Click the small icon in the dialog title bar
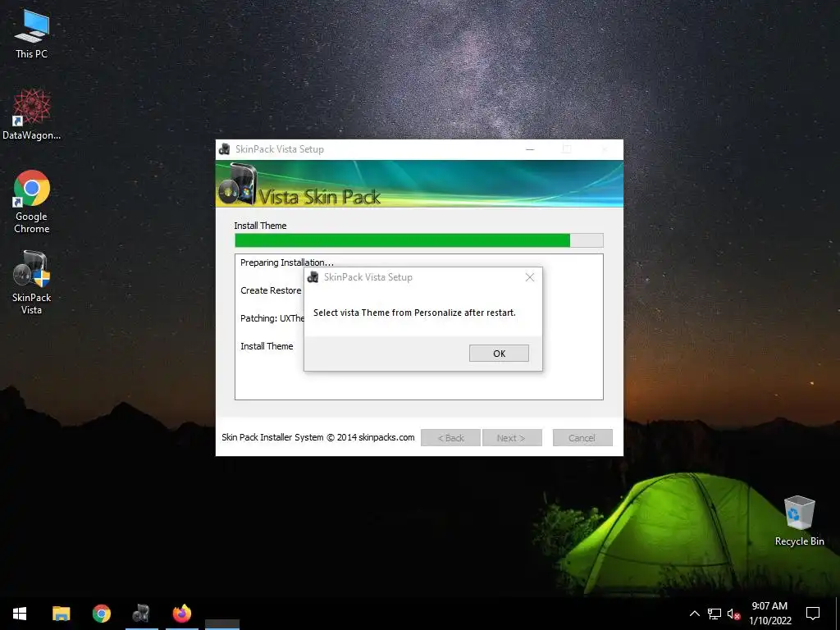Viewport: 840px width, 630px height. (x=313, y=277)
